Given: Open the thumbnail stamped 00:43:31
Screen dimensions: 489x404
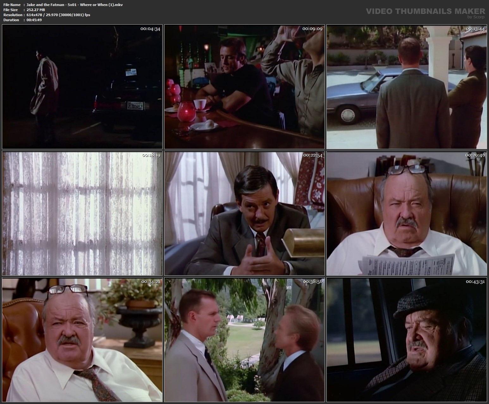Looking at the screenshot, I should pos(407,340).
